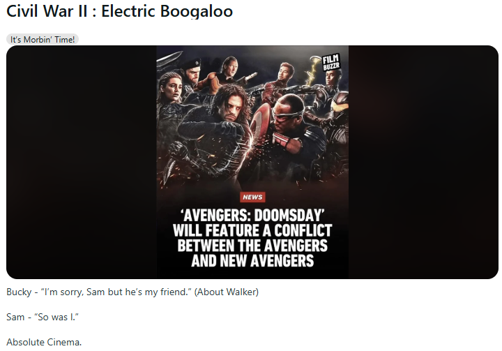Click the blurred dark area right of poster
The width and height of the screenshot is (502, 351).
[423, 162]
